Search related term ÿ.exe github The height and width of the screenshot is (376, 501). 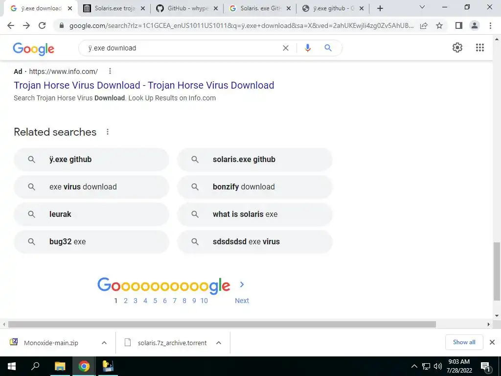91,159
